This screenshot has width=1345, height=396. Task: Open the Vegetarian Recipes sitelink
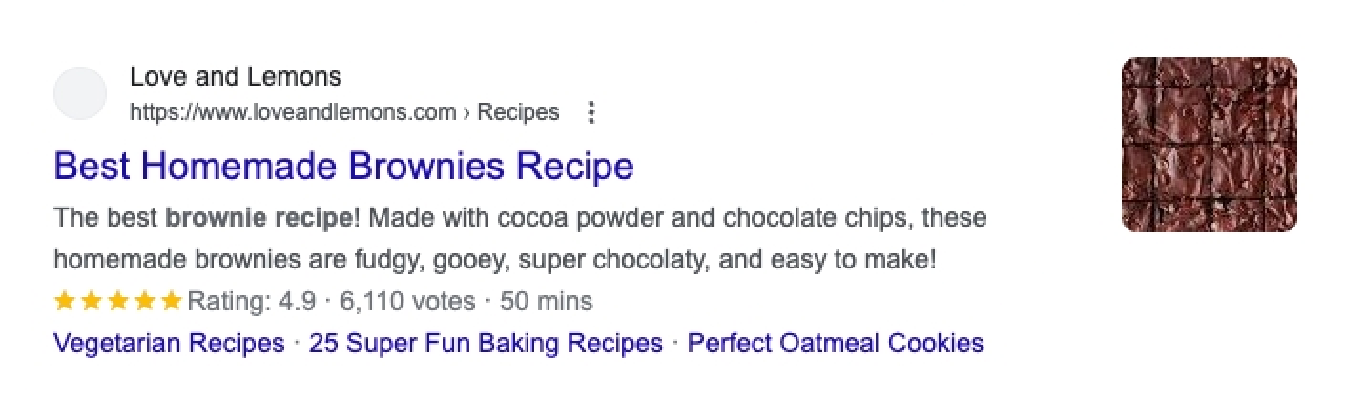click(169, 343)
